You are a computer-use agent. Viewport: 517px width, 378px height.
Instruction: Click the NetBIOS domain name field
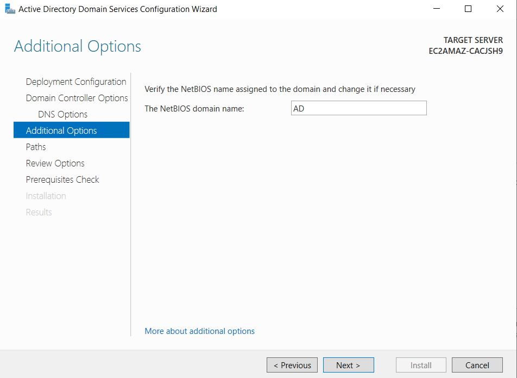point(359,108)
